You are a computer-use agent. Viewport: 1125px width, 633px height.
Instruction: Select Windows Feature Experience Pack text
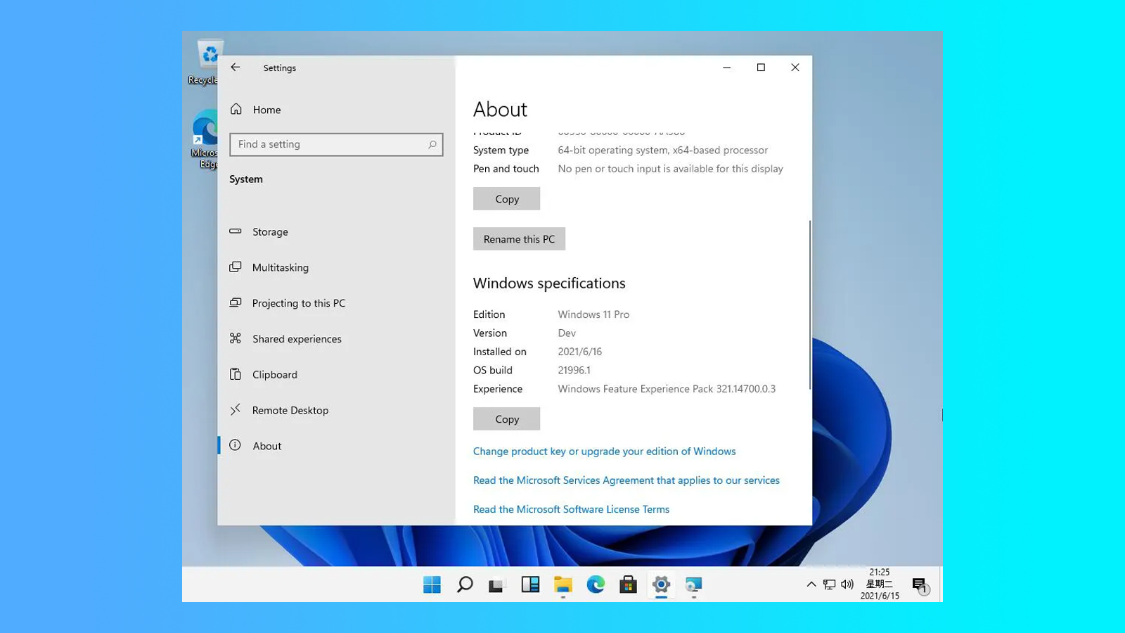pyautogui.click(x=667, y=389)
